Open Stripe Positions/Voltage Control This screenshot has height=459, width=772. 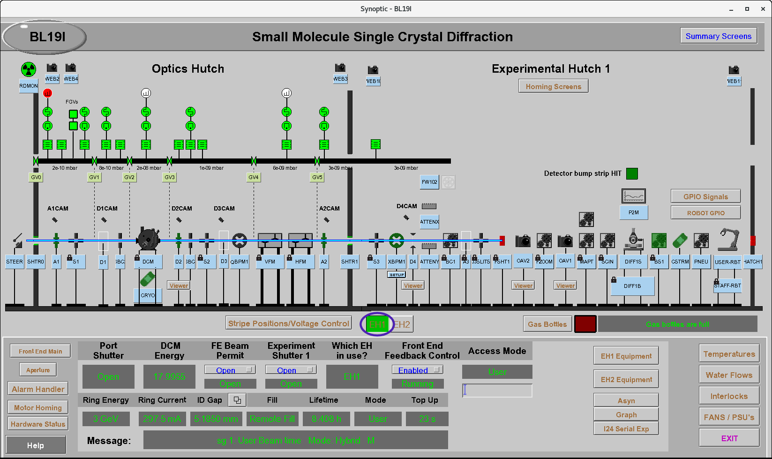tap(289, 324)
